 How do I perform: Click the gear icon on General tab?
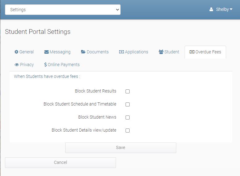(16, 52)
